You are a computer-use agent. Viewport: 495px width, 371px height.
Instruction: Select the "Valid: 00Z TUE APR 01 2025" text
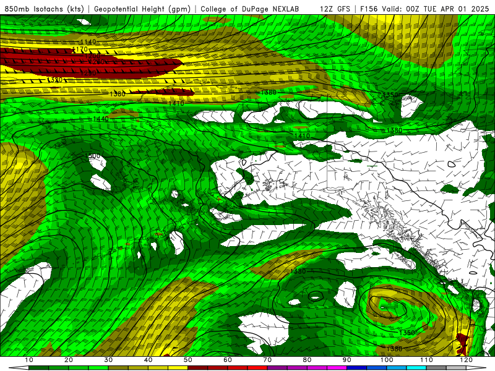[435, 9]
